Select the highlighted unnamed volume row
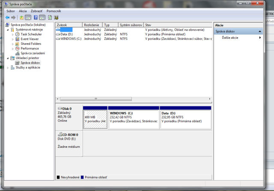274x191 pixels. pos(134,30)
